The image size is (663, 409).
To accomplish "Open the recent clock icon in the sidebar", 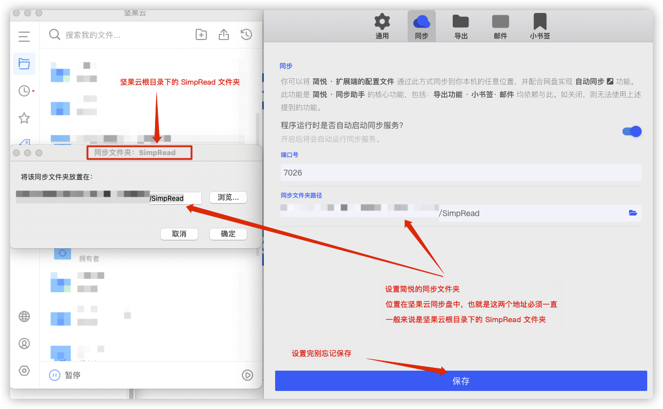I will point(24,90).
